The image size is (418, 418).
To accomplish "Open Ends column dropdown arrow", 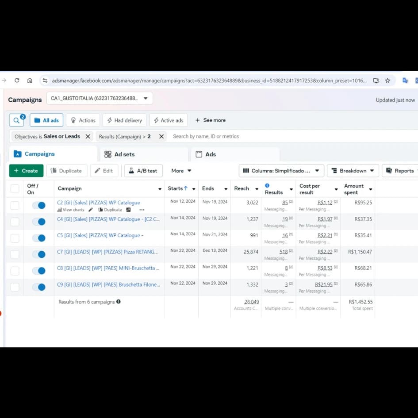I will pyautogui.click(x=226, y=189).
